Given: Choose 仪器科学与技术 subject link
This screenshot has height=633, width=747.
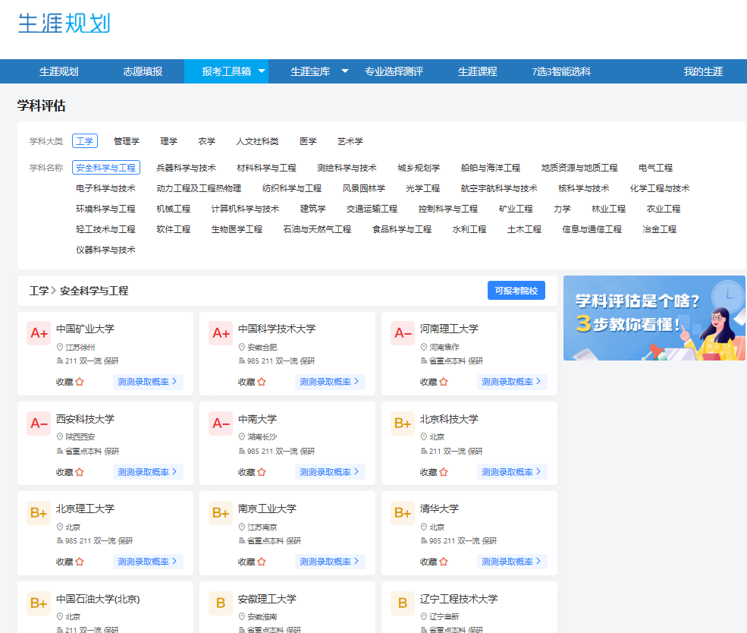Looking at the screenshot, I should click(105, 250).
